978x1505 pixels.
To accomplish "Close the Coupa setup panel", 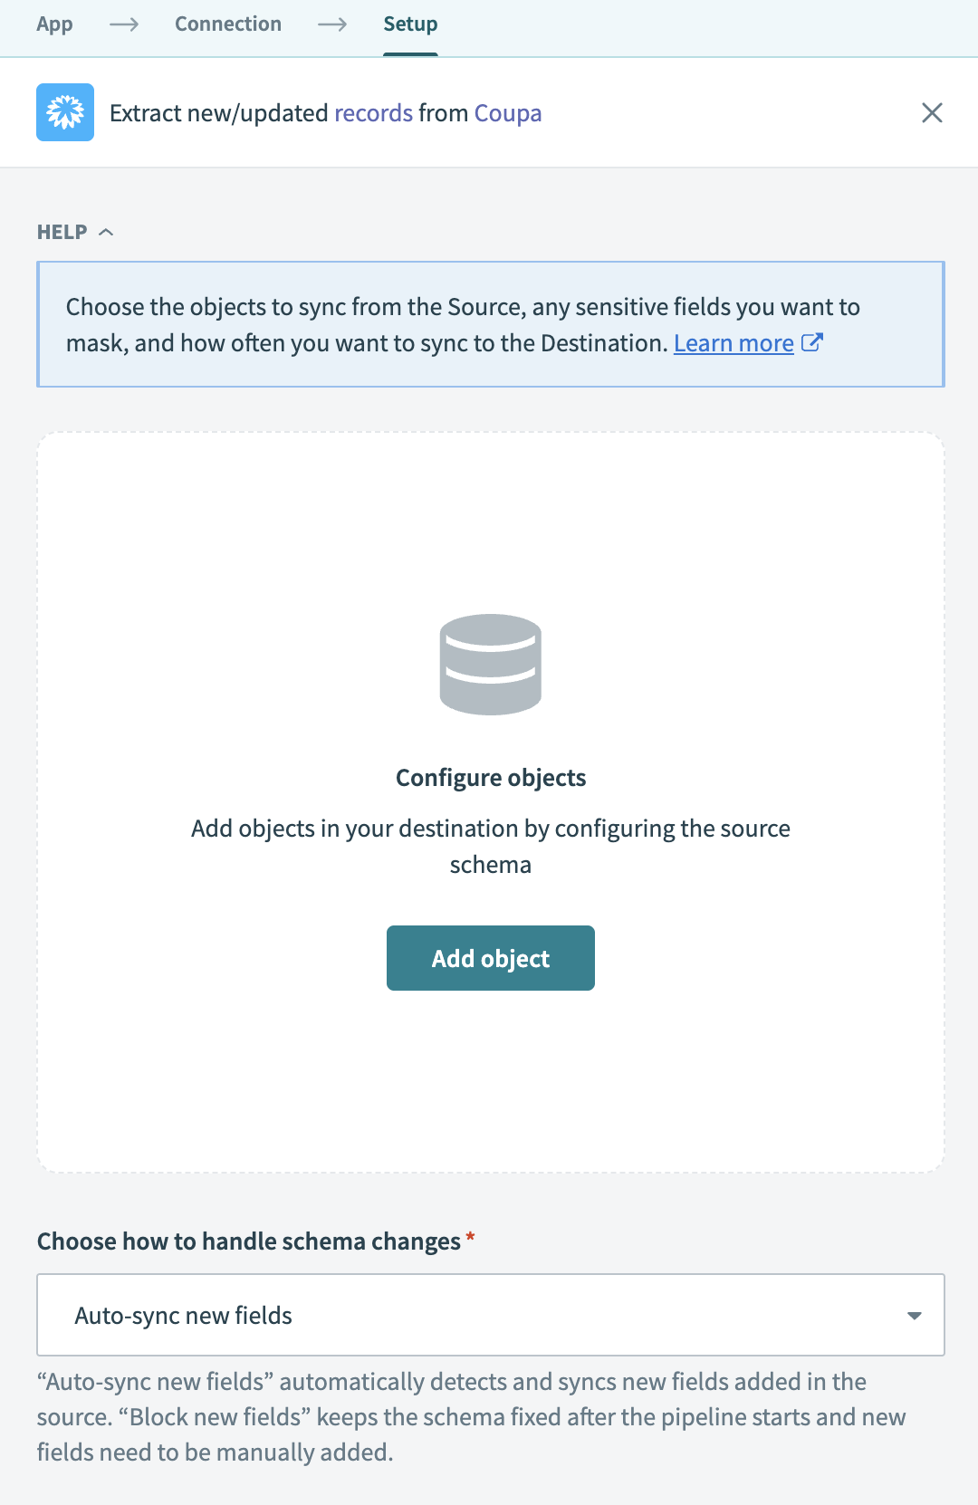I will coord(932,112).
